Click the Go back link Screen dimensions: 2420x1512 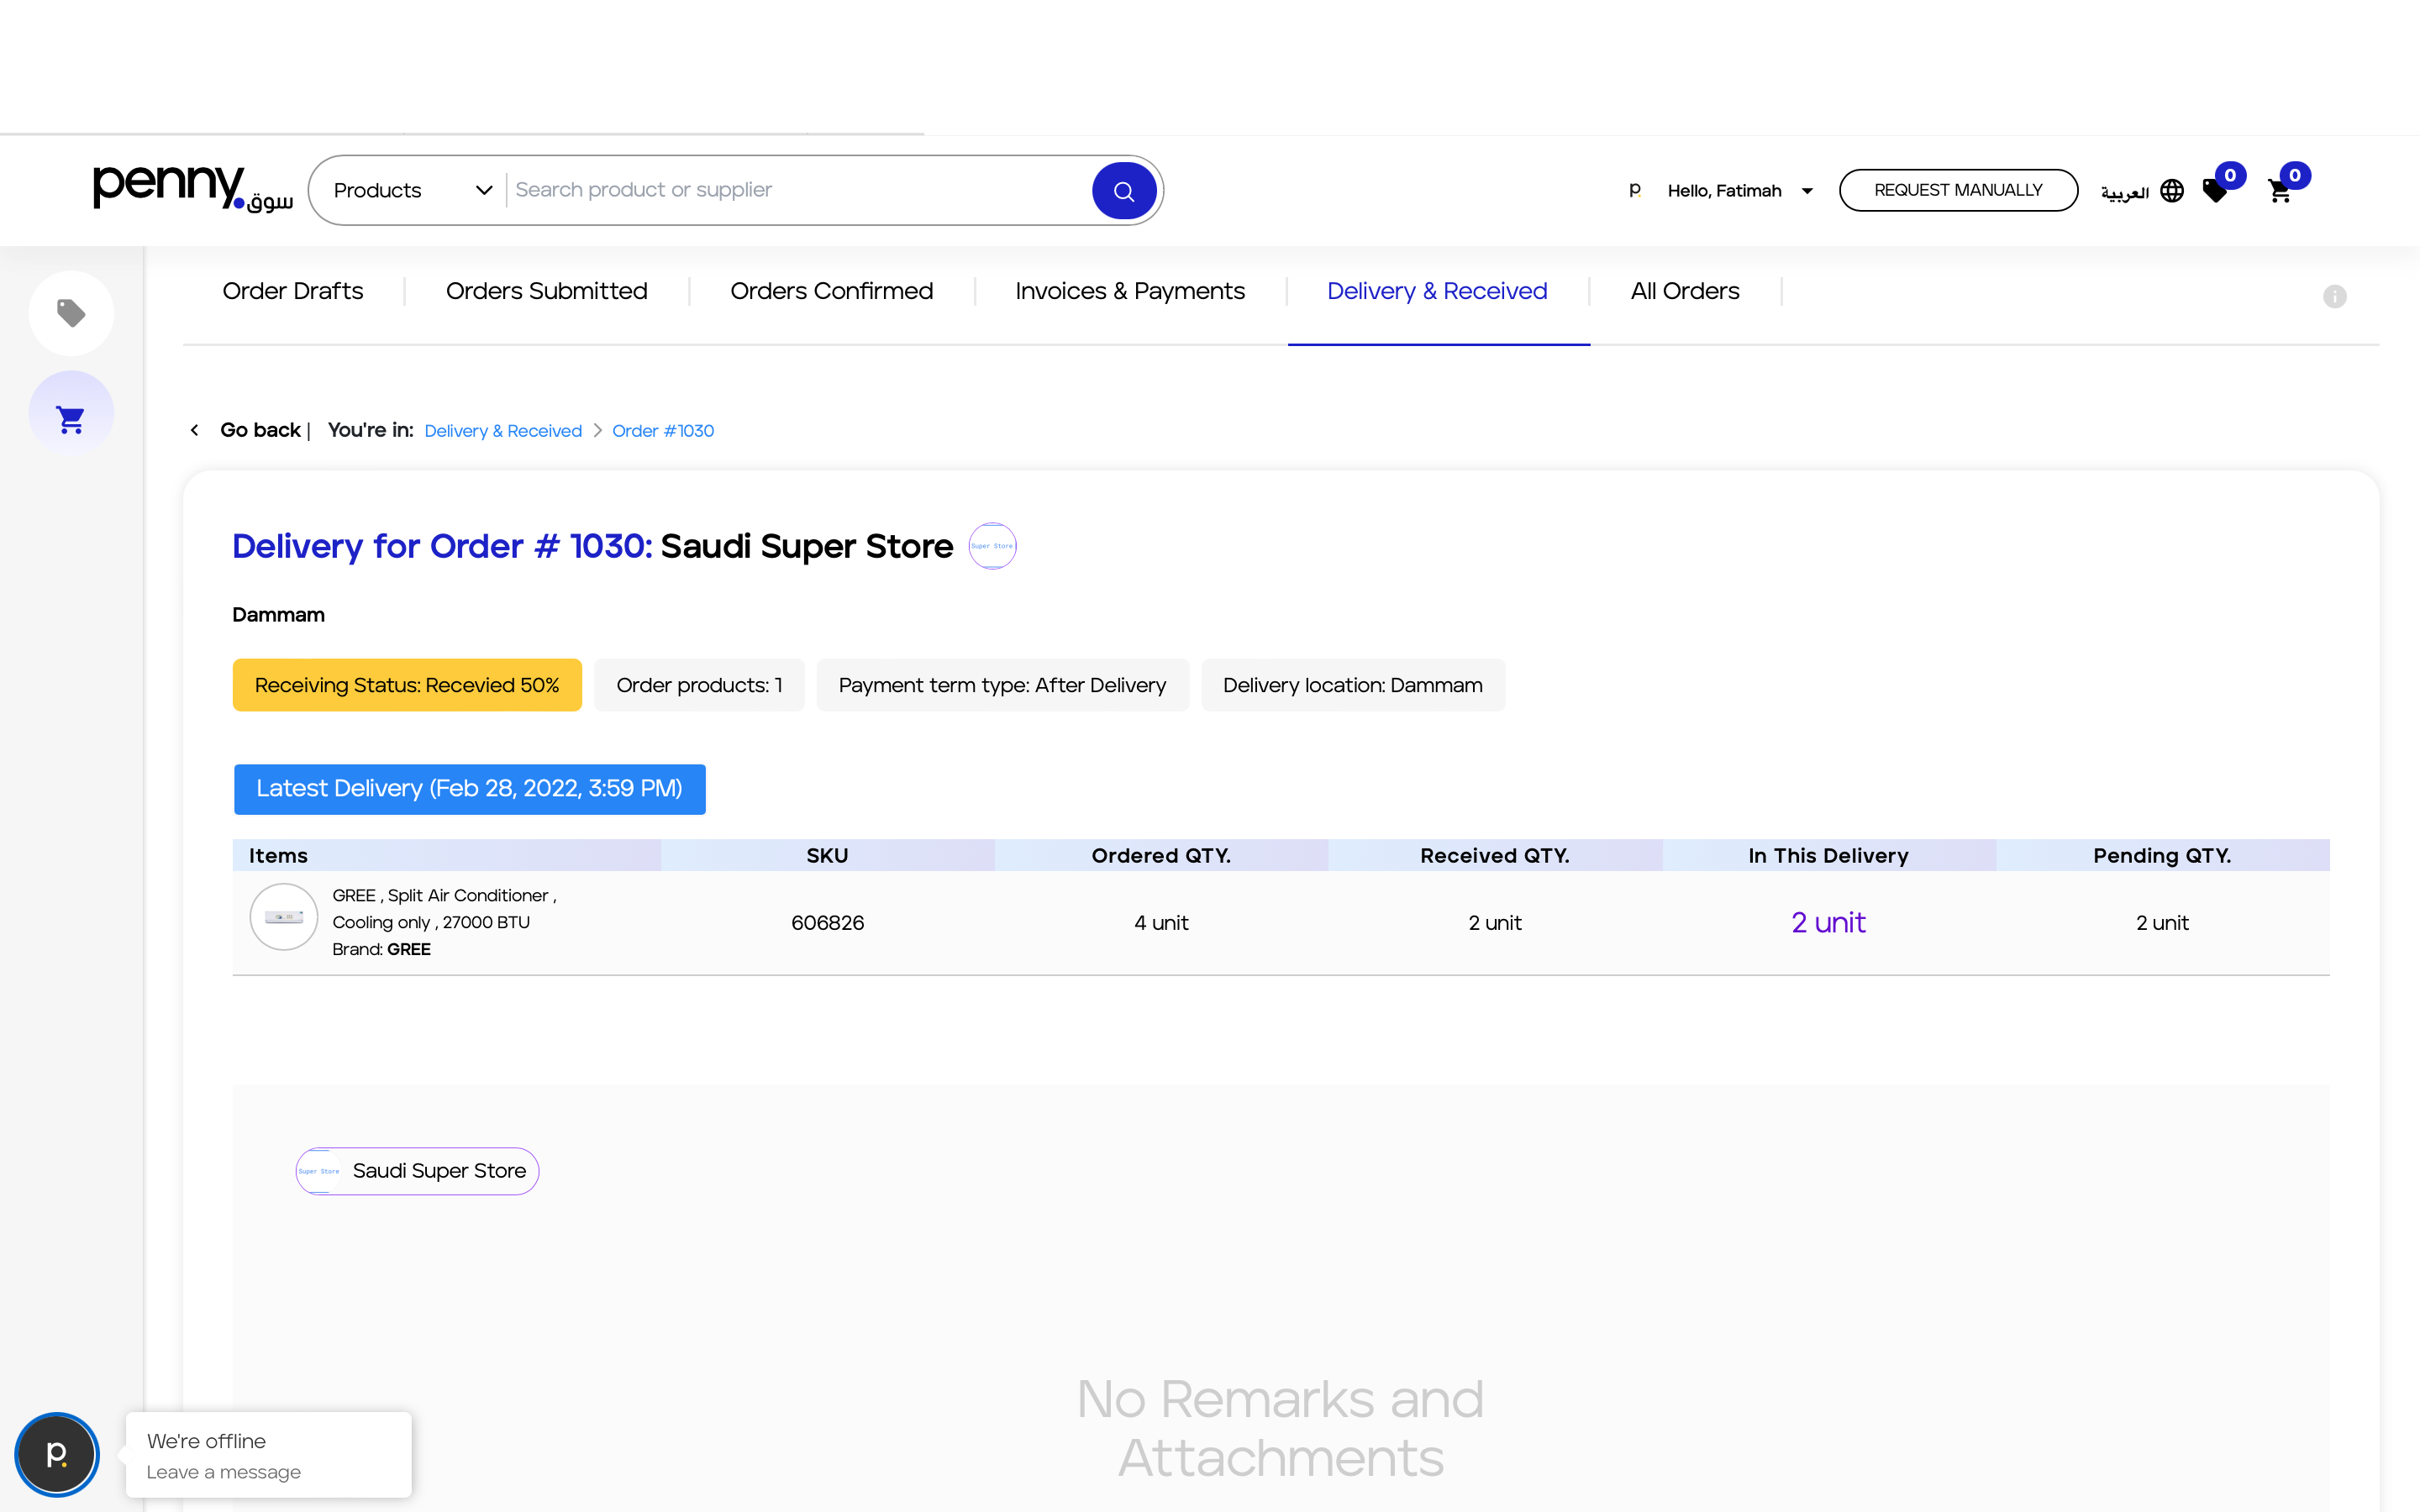260,430
